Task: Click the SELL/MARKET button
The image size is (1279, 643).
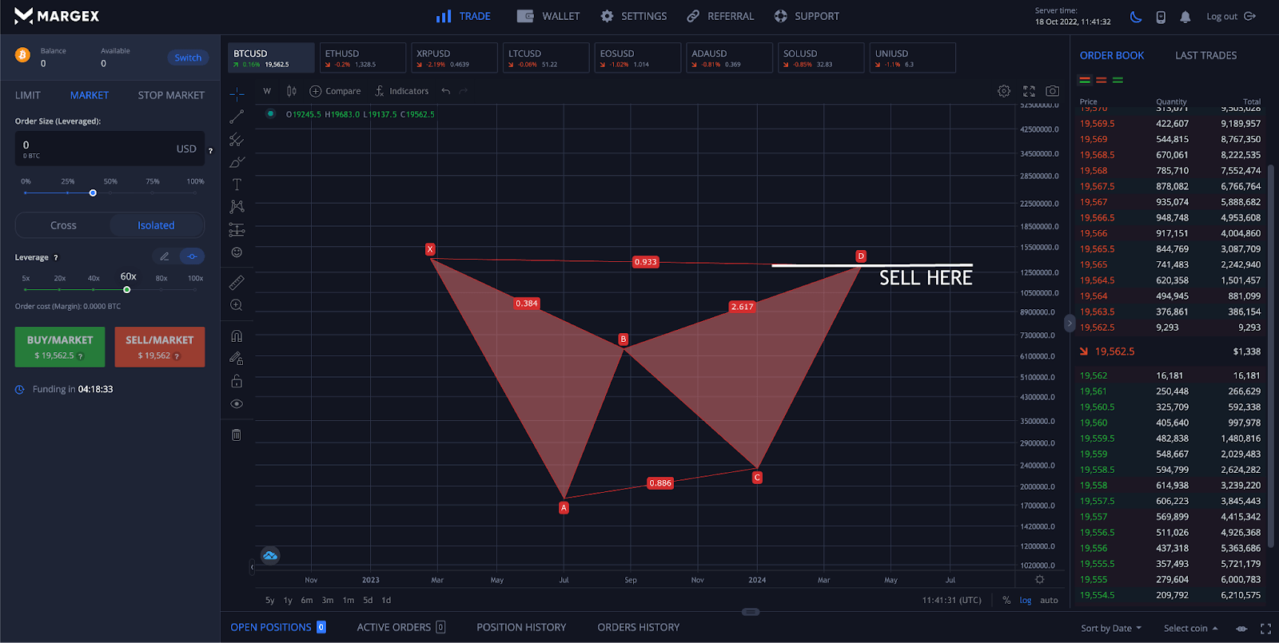Action: click(x=160, y=347)
